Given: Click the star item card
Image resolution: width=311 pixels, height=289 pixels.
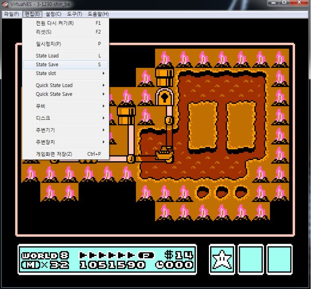Looking at the screenshot, I should 222,259.
